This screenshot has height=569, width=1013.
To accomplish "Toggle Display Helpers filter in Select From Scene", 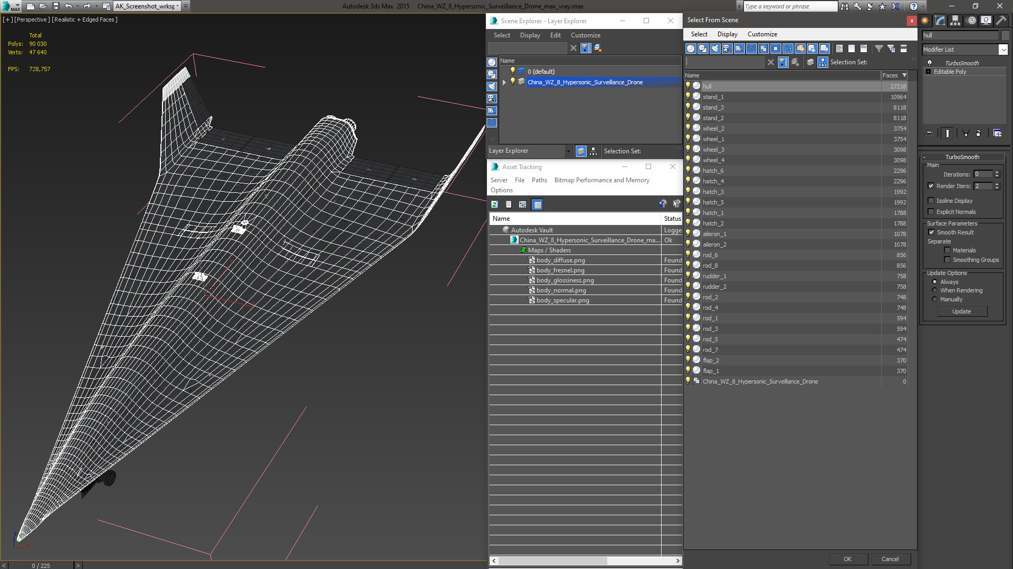I will tap(739, 48).
